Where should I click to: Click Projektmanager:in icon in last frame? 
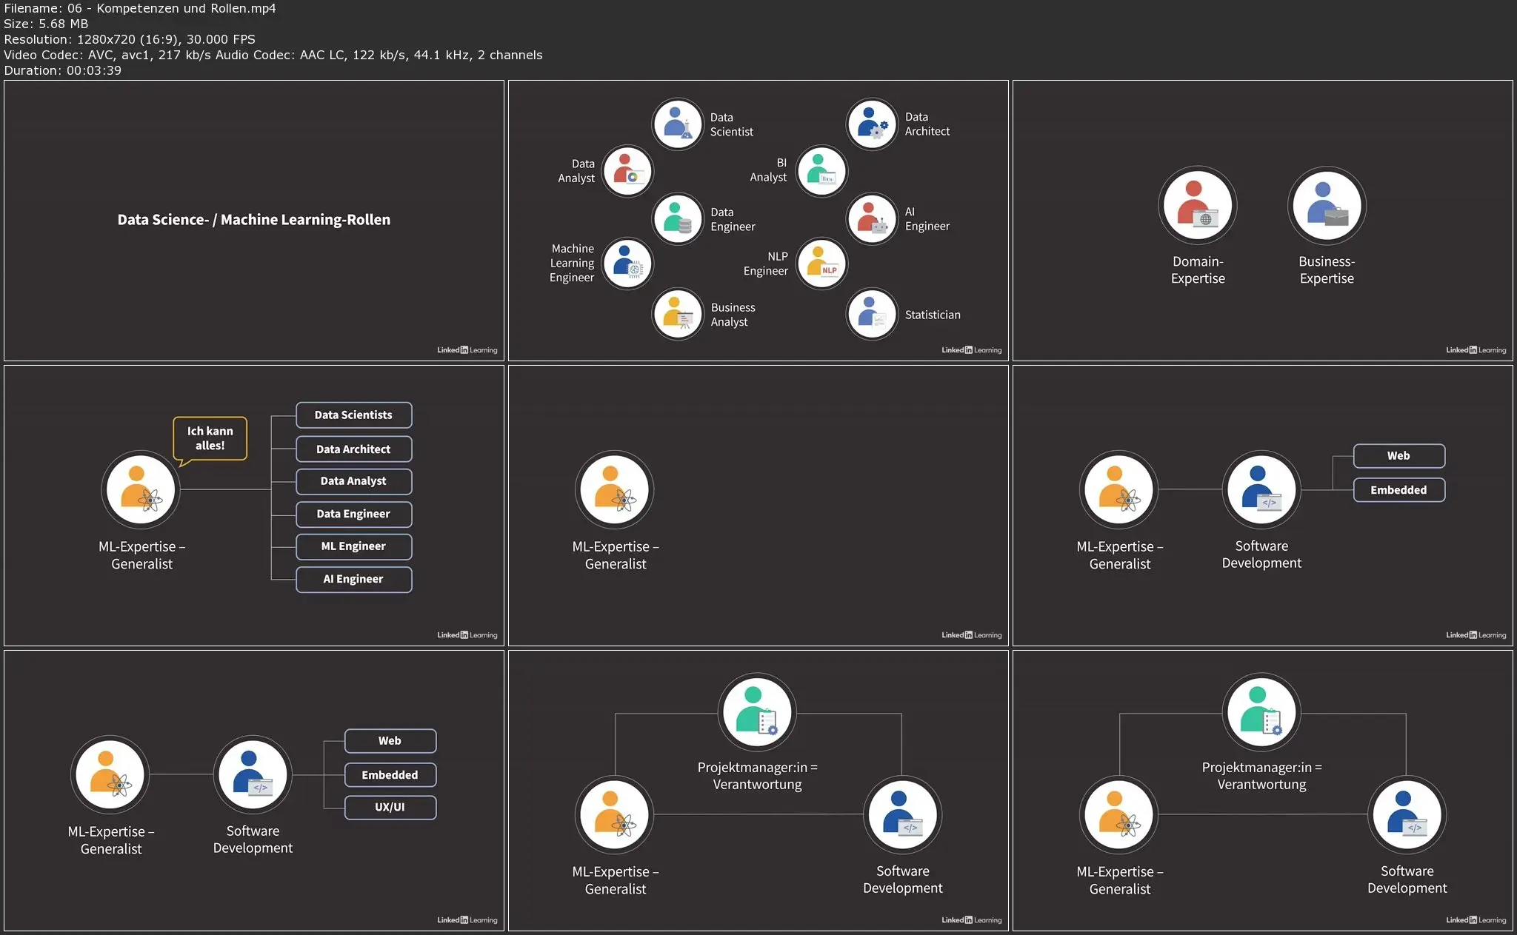(1261, 711)
